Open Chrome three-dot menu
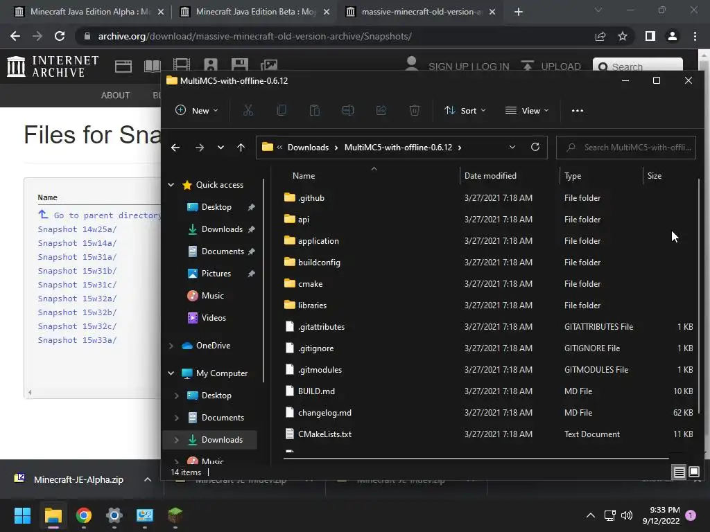Viewport: 710px width, 532px height. (x=695, y=36)
